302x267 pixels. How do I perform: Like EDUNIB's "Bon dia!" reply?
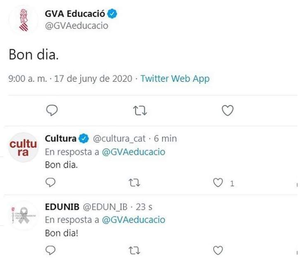point(218,250)
